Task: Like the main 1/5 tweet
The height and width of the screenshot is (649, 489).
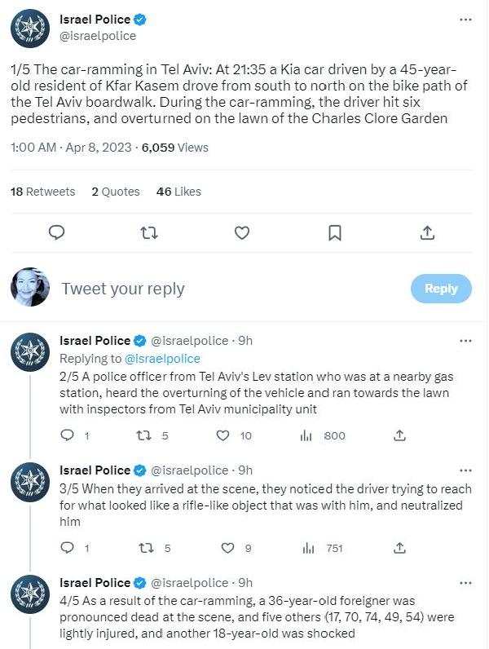Action: tap(242, 232)
